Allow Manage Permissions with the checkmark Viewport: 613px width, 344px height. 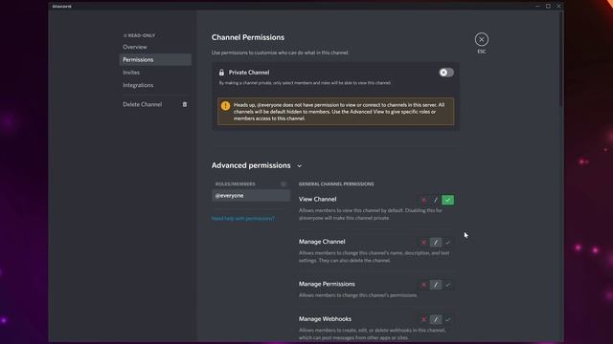[x=447, y=285]
